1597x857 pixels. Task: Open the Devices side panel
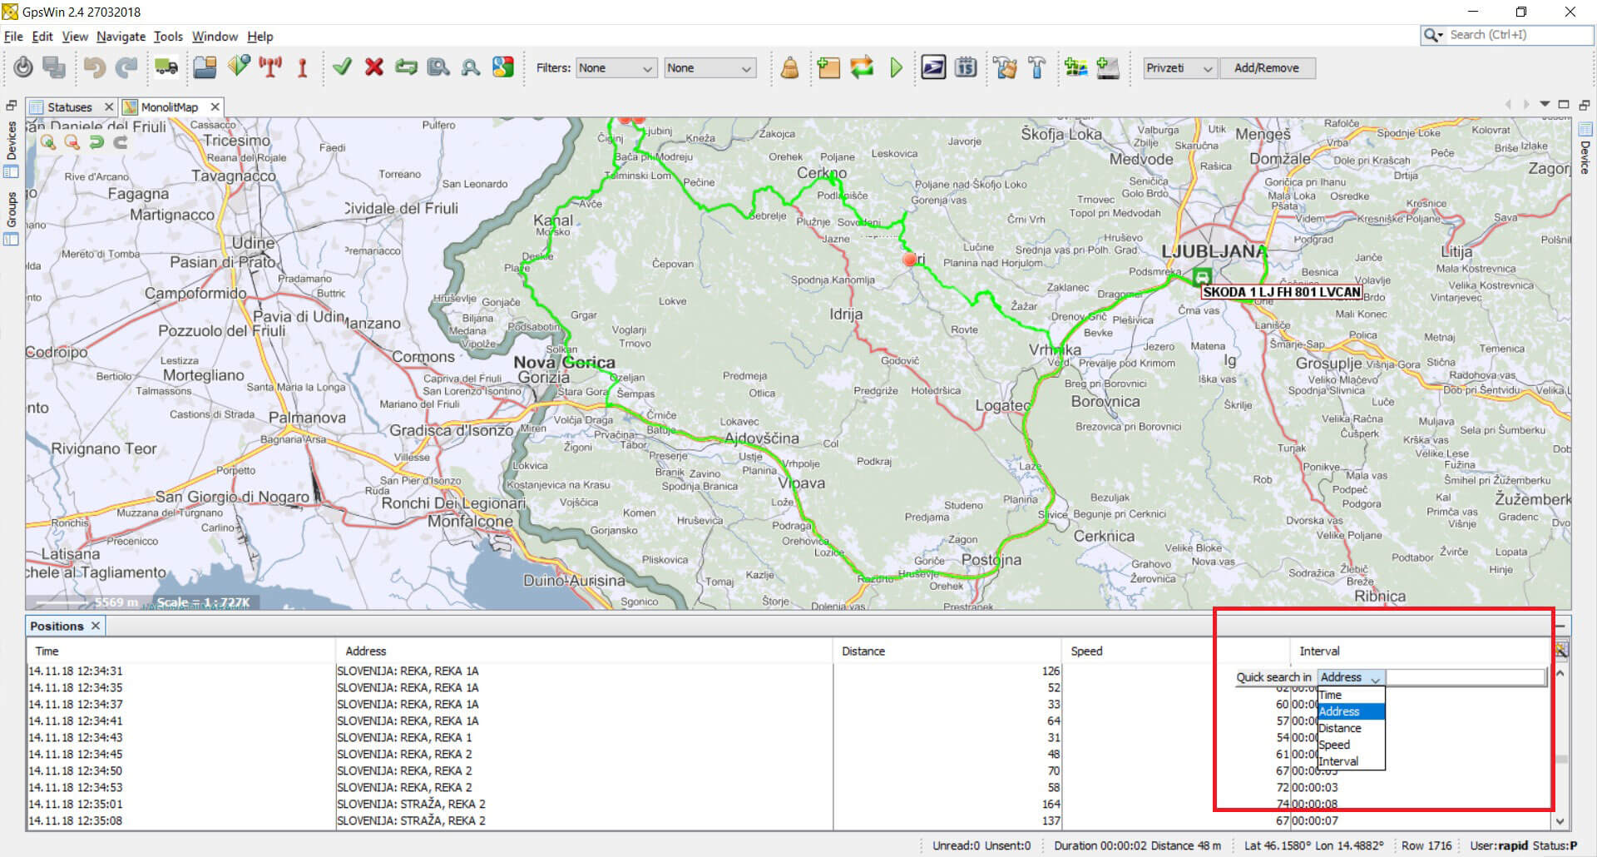click(12, 141)
